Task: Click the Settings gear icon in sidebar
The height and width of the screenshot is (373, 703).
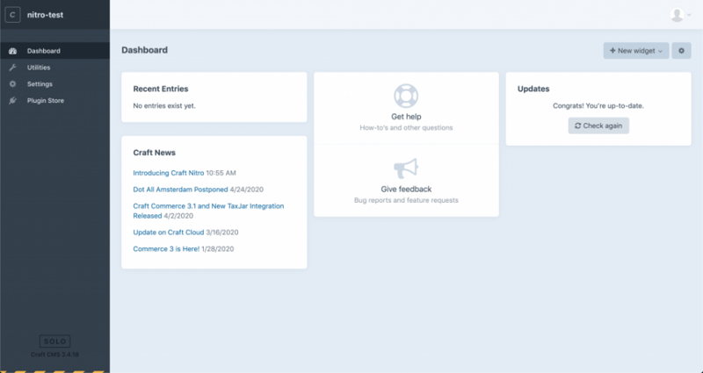Action: 12,84
